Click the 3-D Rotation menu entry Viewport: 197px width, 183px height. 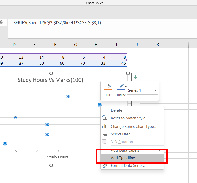click(x=123, y=142)
